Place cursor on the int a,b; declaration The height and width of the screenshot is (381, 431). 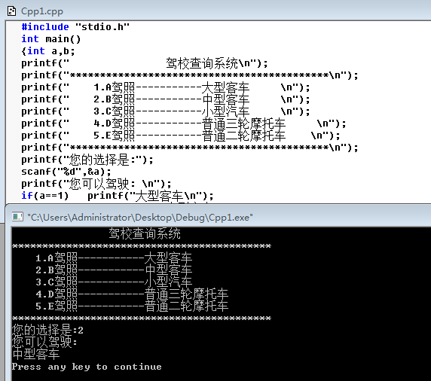click(x=48, y=51)
